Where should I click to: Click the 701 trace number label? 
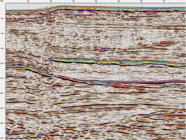tap(164, 1)
